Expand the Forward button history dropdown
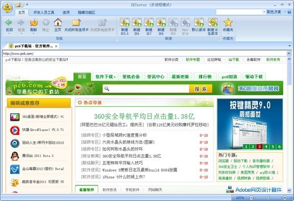This screenshot has width=294, height=201. pos(21,33)
